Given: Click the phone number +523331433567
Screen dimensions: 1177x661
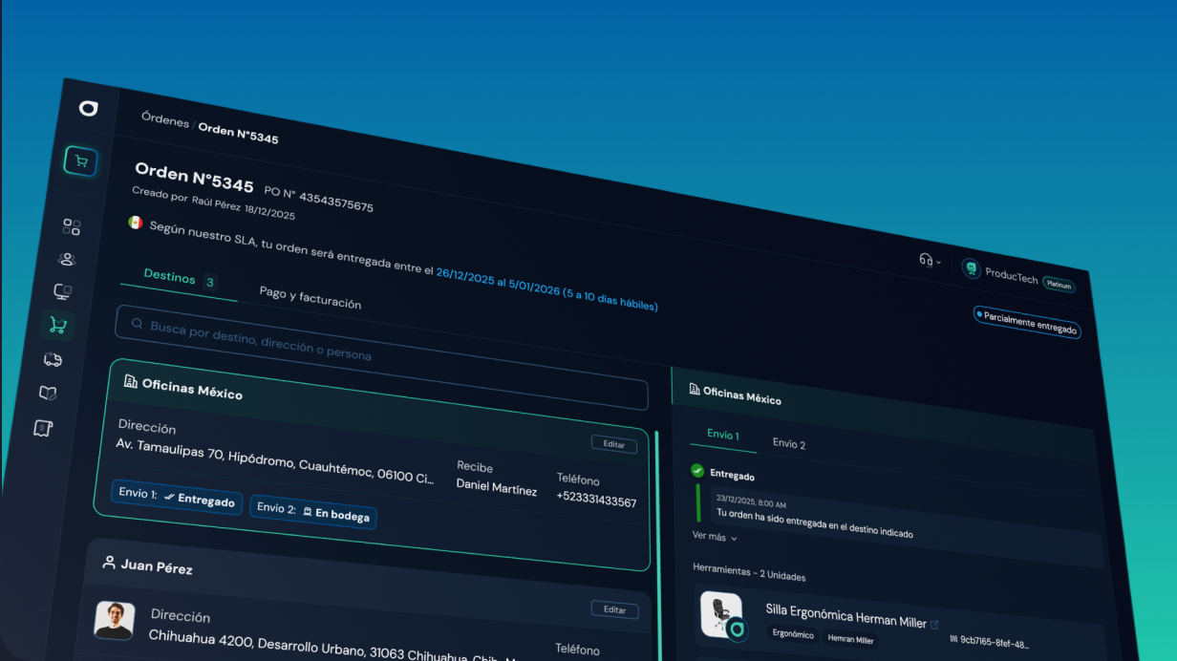Looking at the screenshot, I should [596, 501].
